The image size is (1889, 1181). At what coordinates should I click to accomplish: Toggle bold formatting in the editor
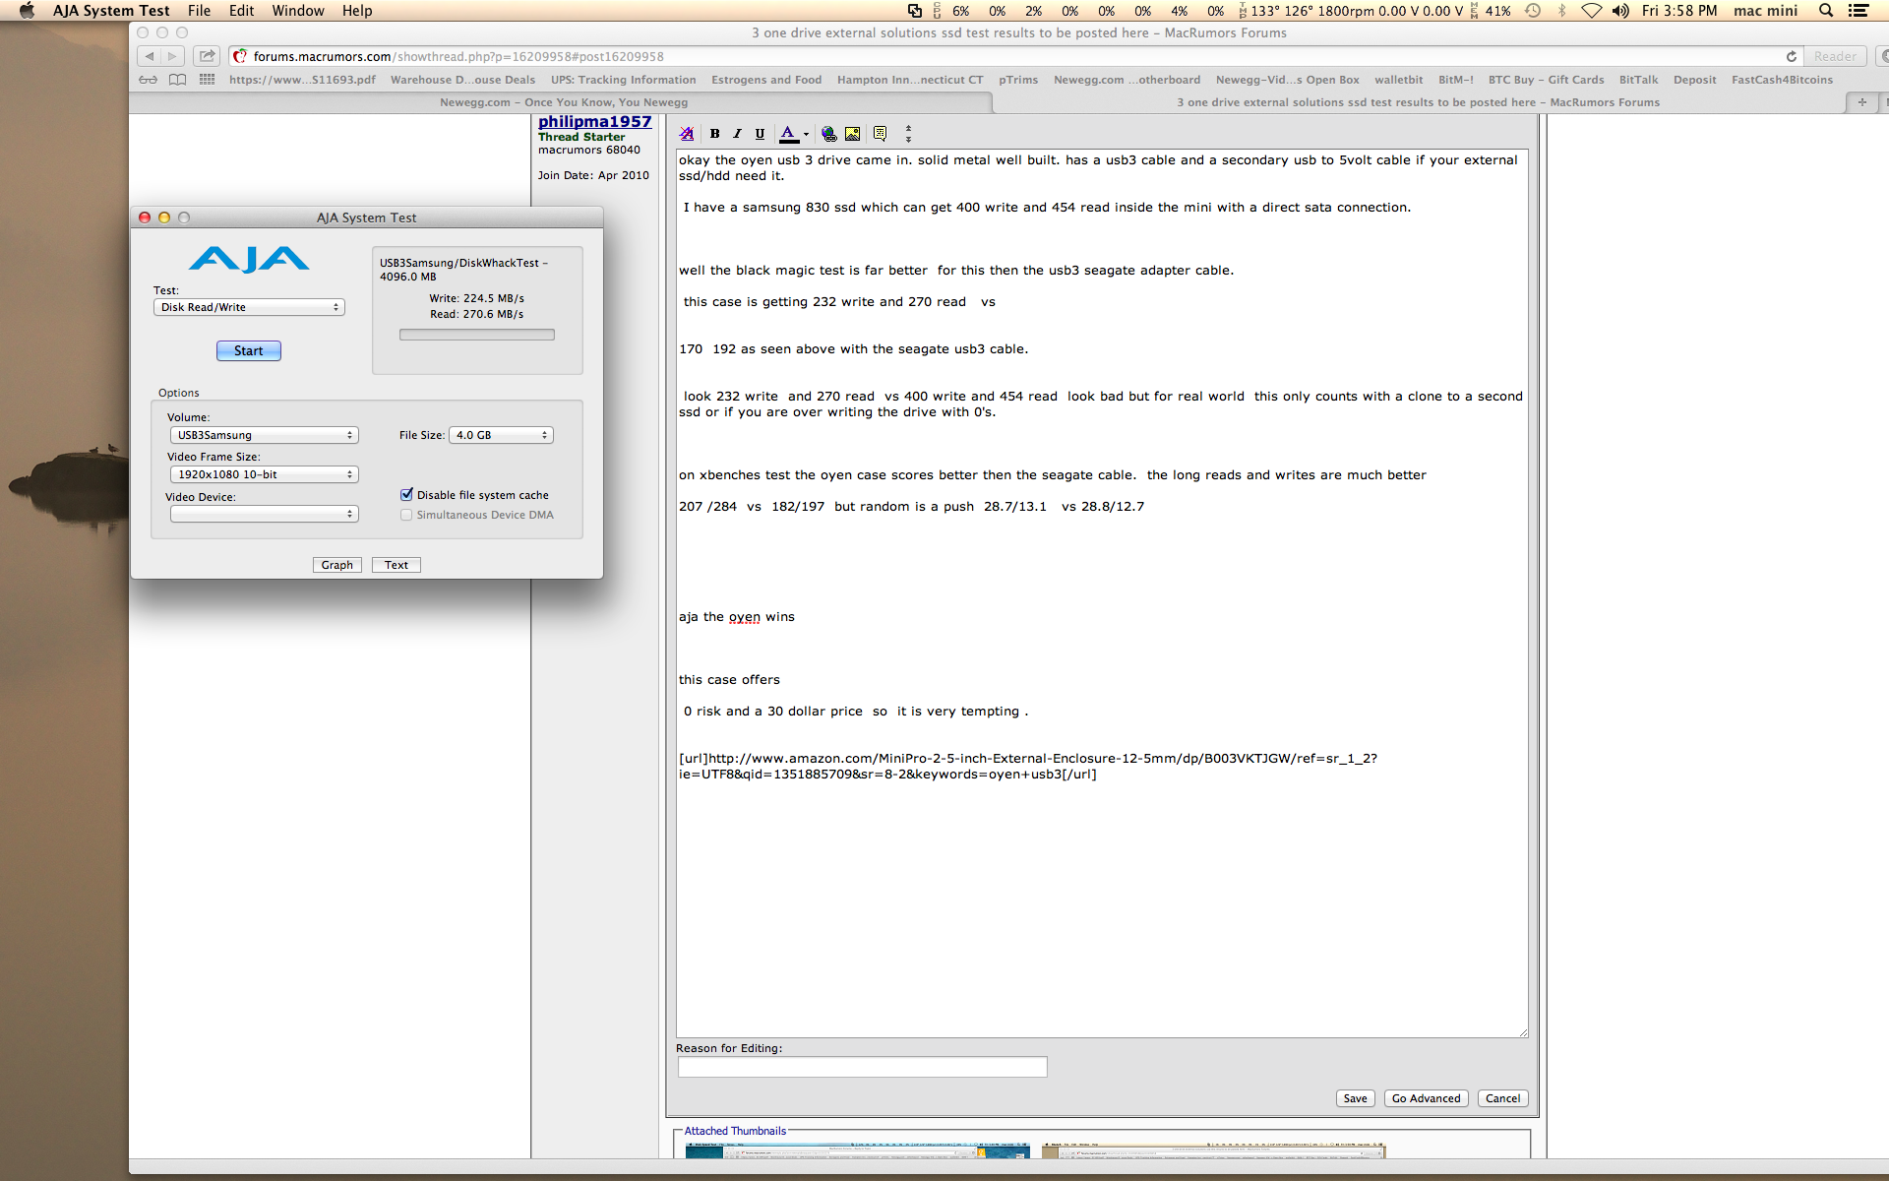[715, 134]
